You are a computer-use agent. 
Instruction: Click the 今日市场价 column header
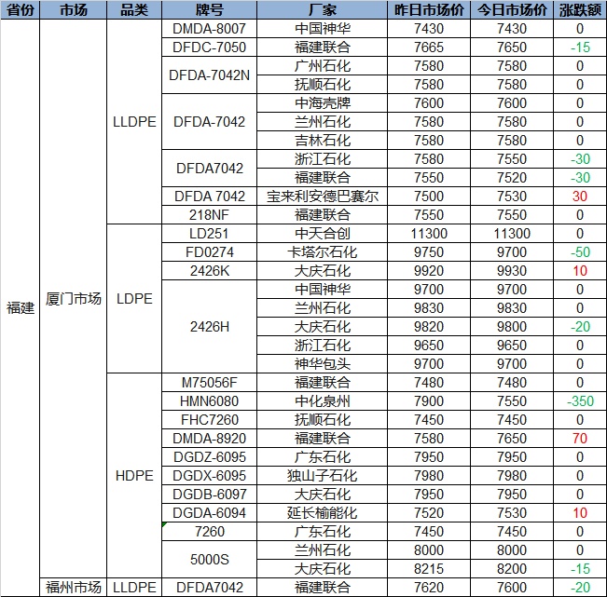[512, 9]
